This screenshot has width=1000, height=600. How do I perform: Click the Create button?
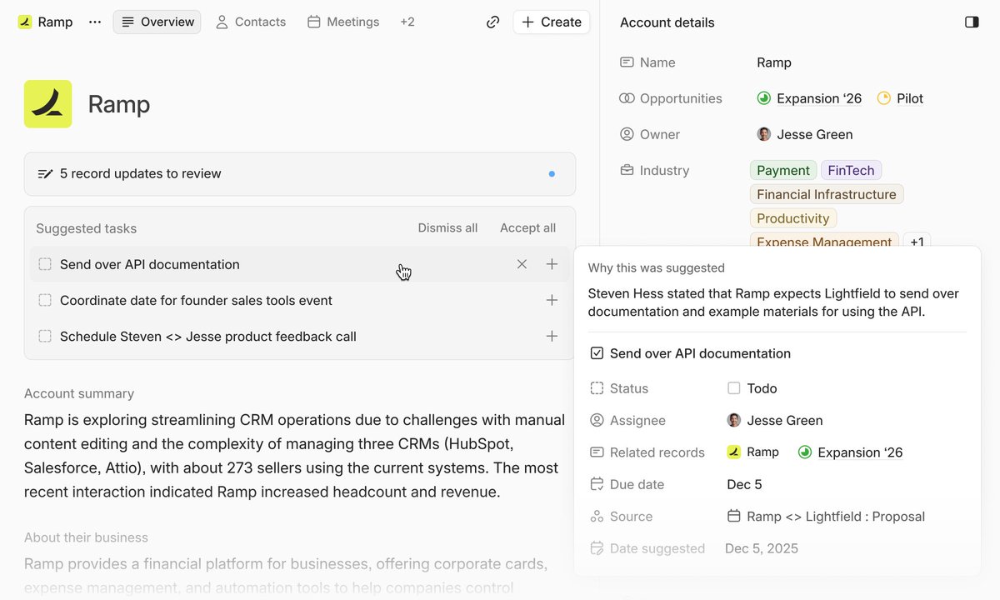(552, 22)
